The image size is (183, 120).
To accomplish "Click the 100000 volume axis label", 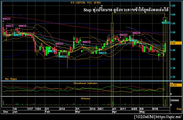I will [x=174, y=101].
